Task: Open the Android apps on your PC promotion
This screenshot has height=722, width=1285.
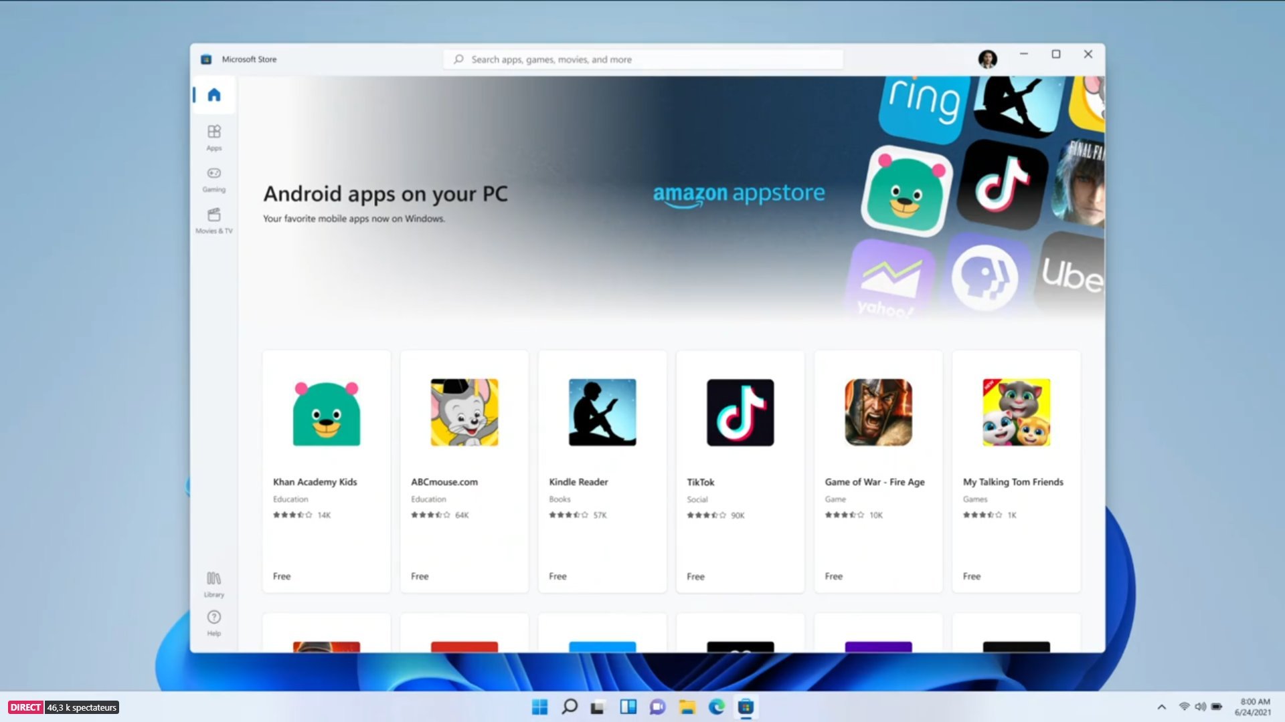Action: coord(385,194)
